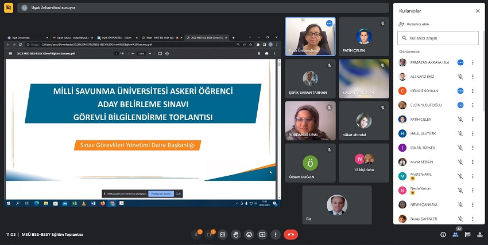The width and height of the screenshot is (488, 245).
Task: Open the emoji reactions button
Action: pos(249,234)
